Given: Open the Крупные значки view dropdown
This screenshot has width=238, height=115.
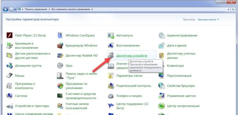Looking at the screenshot, I should click(208, 19).
